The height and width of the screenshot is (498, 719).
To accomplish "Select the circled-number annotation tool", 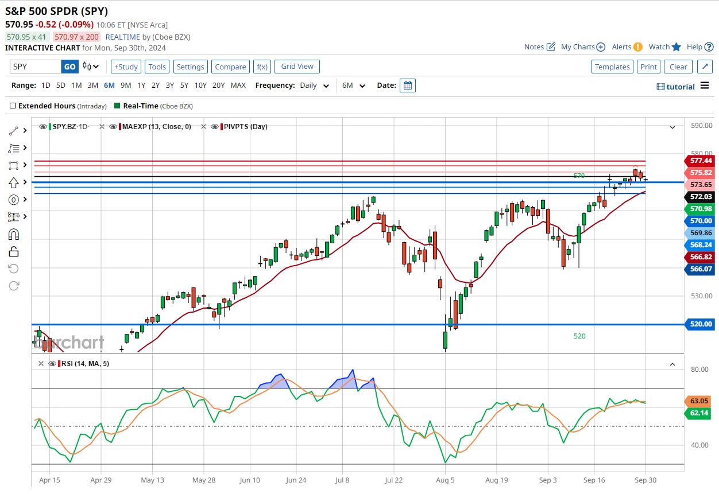I will coord(14,200).
